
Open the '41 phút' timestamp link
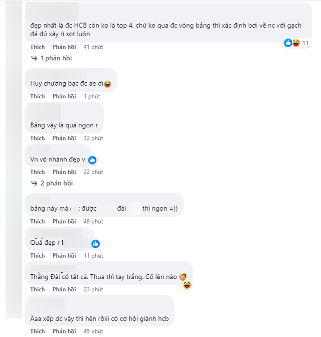coord(93,47)
